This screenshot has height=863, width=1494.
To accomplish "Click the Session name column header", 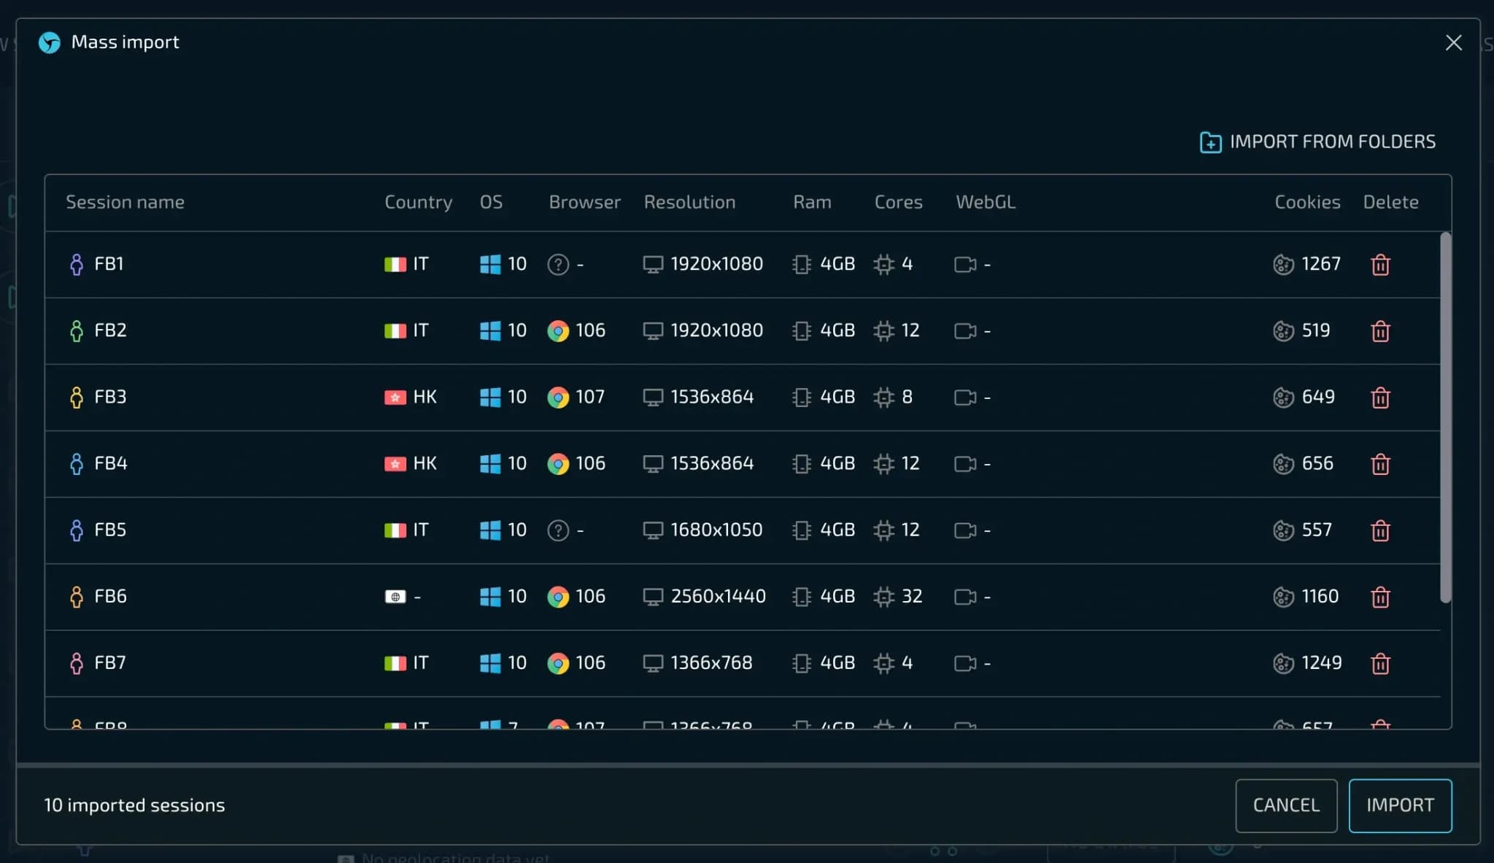I will coord(125,202).
